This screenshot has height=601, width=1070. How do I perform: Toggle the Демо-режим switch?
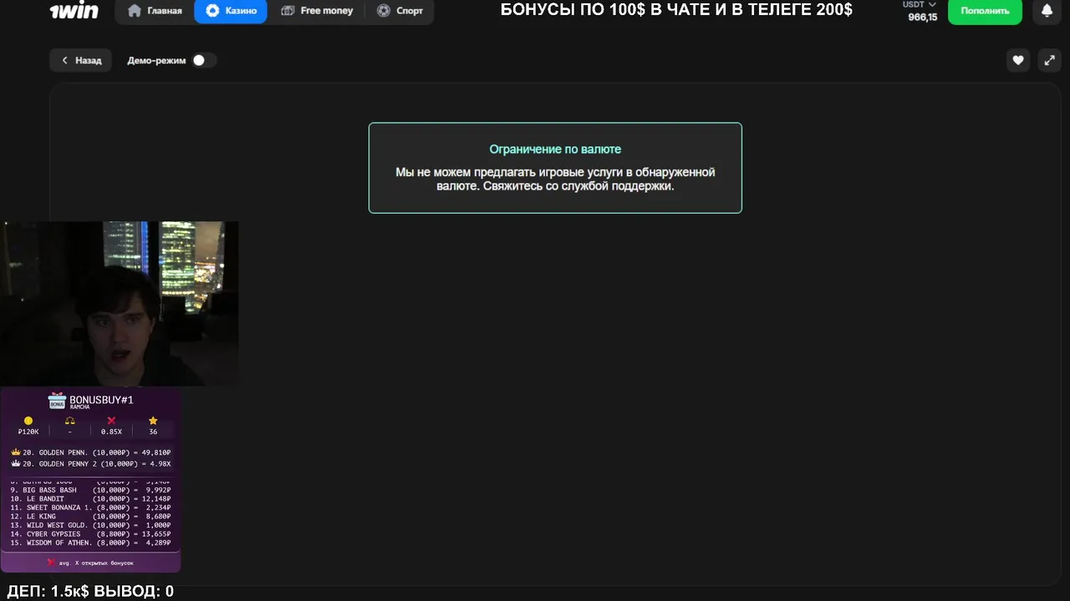203,60
